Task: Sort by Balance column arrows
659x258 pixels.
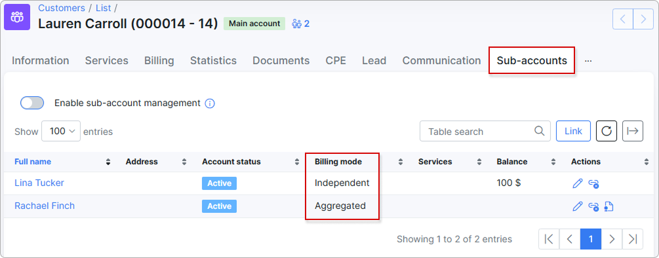Action: coord(553,162)
